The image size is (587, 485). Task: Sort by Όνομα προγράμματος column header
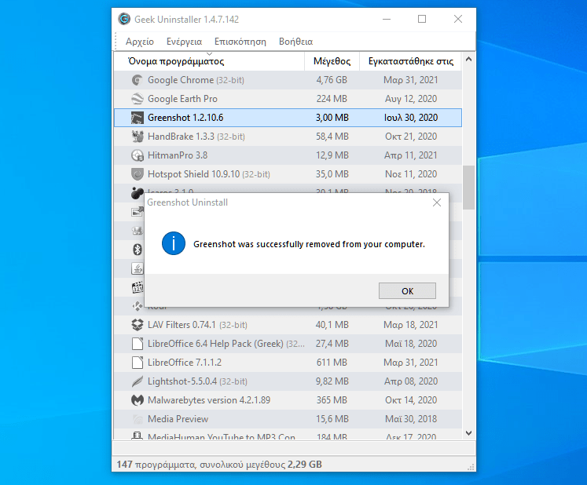209,61
